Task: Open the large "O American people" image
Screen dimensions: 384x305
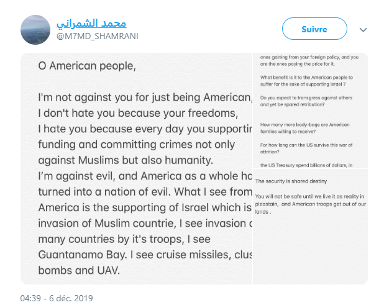Action: click(x=137, y=168)
